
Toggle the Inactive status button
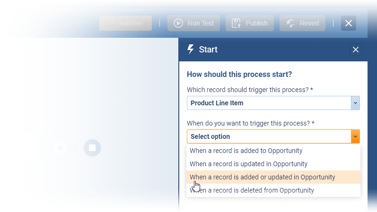(125, 23)
